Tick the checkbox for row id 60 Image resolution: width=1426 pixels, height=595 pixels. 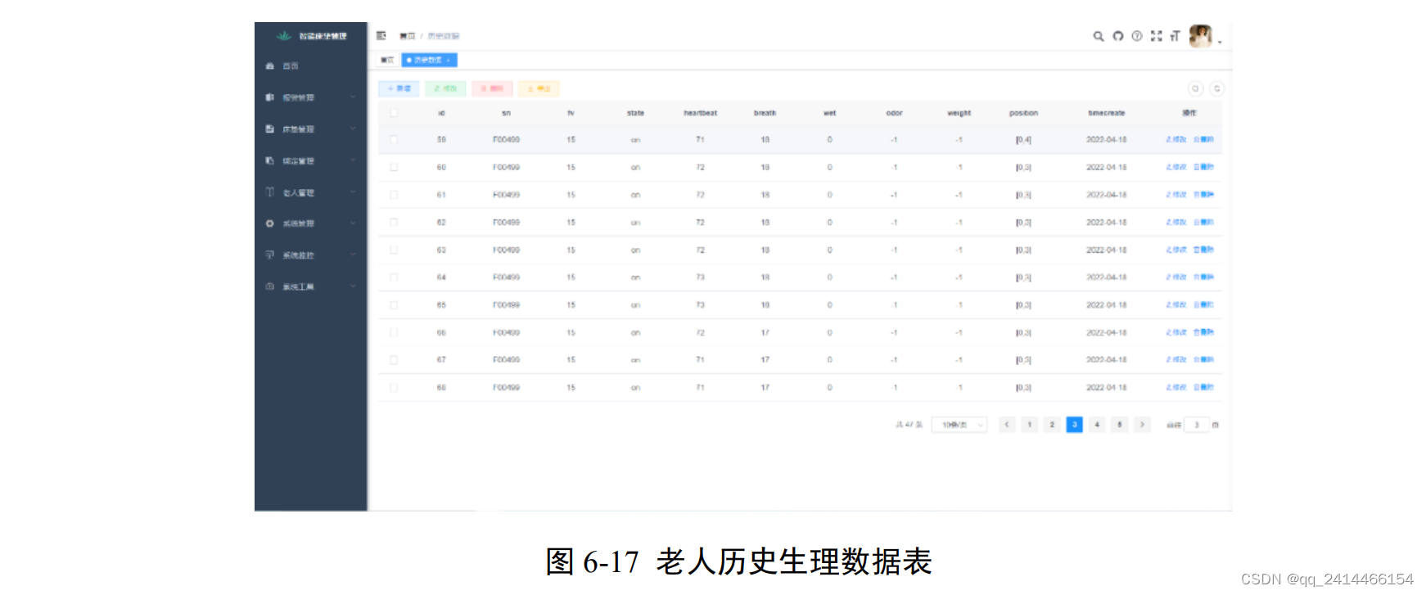(394, 167)
